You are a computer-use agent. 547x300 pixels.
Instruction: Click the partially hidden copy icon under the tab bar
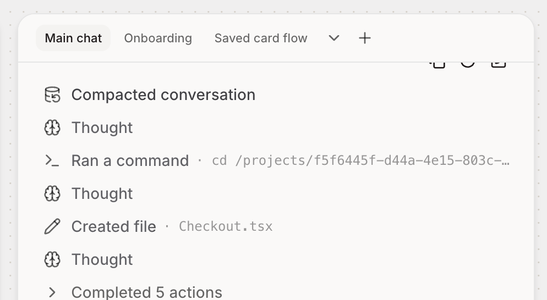click(437, 65)
